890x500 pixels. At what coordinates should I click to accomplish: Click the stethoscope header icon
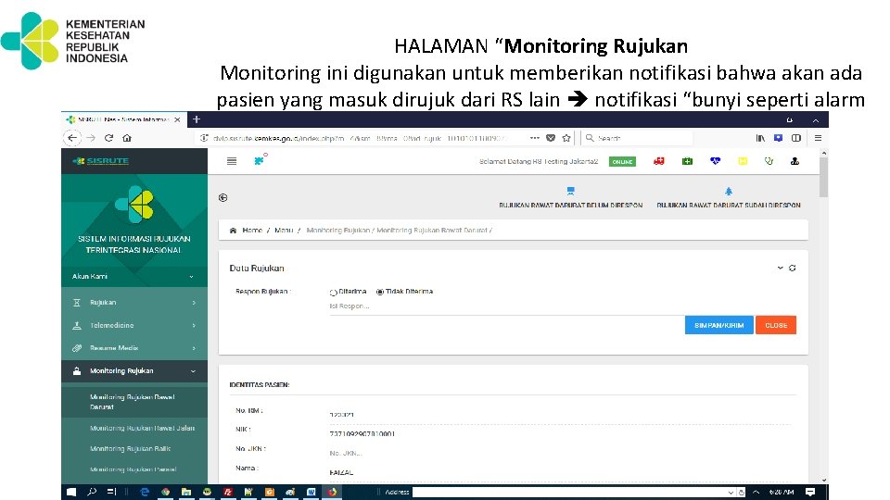pos(769,161)
